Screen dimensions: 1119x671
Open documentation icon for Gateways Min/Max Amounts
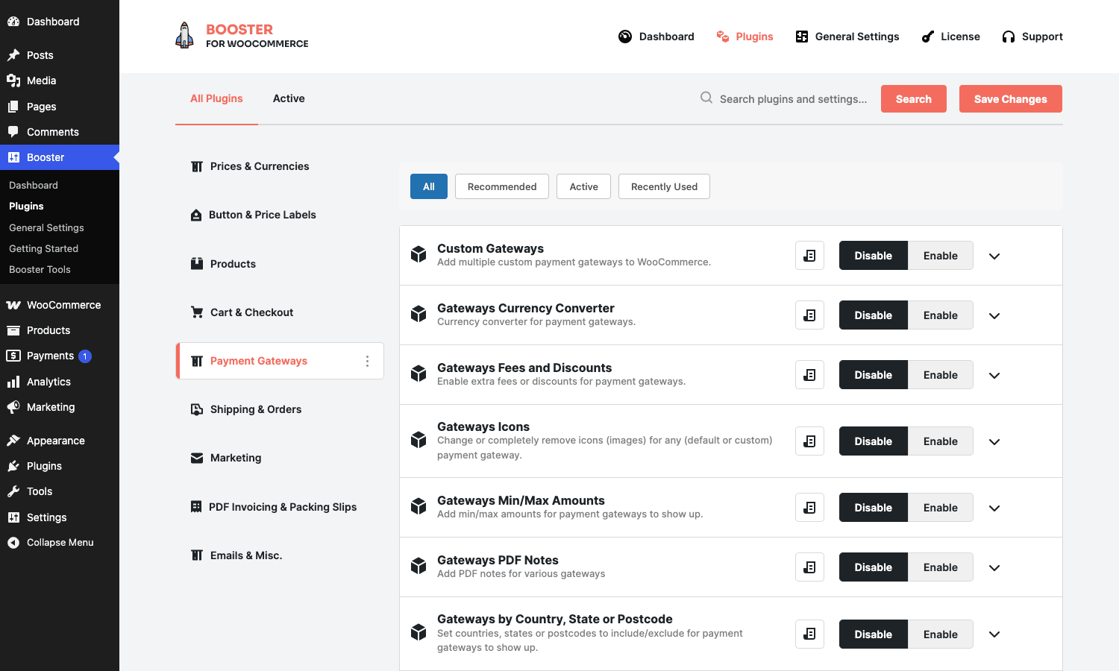809,508
